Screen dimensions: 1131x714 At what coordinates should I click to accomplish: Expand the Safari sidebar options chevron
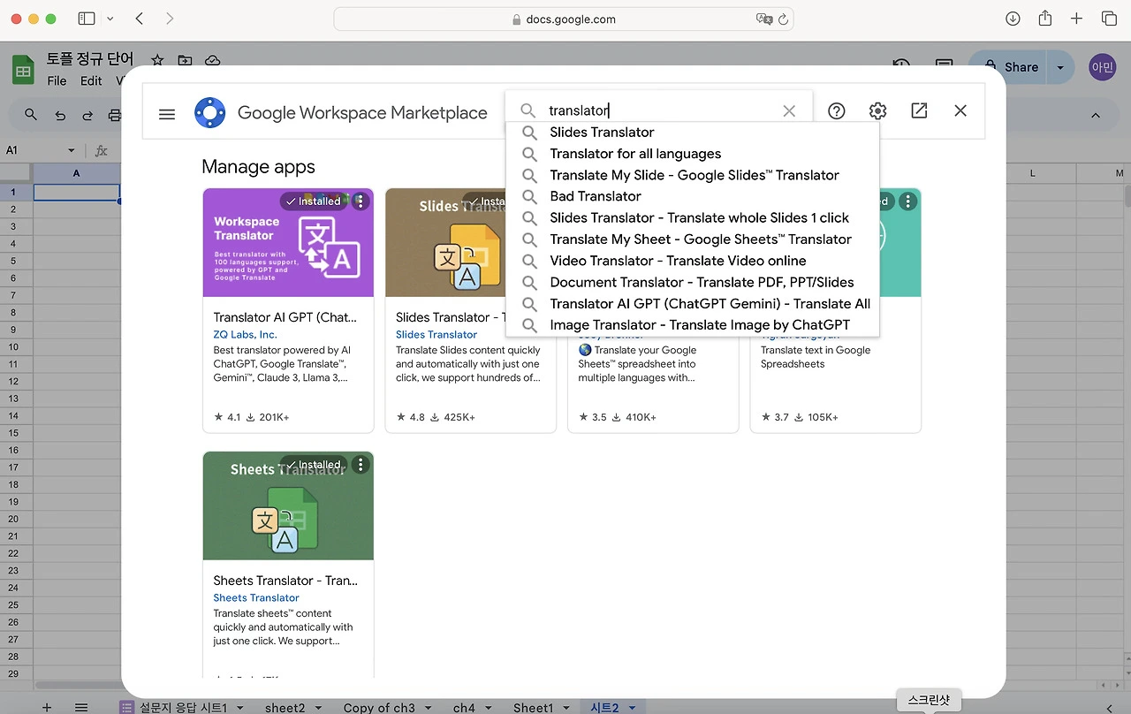click(x=110, y=19)
